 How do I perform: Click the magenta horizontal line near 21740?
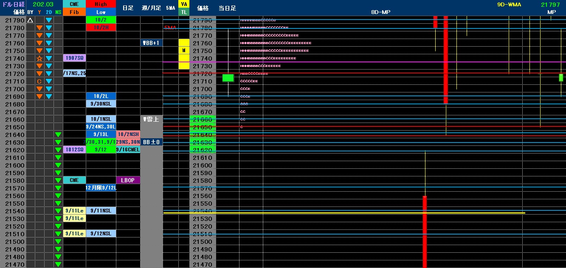click(x=364, y=62)
